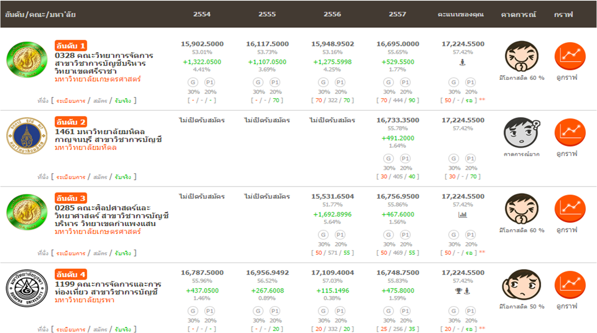
Task: Click the prediction face icon for rank 3
Action: 521,209
